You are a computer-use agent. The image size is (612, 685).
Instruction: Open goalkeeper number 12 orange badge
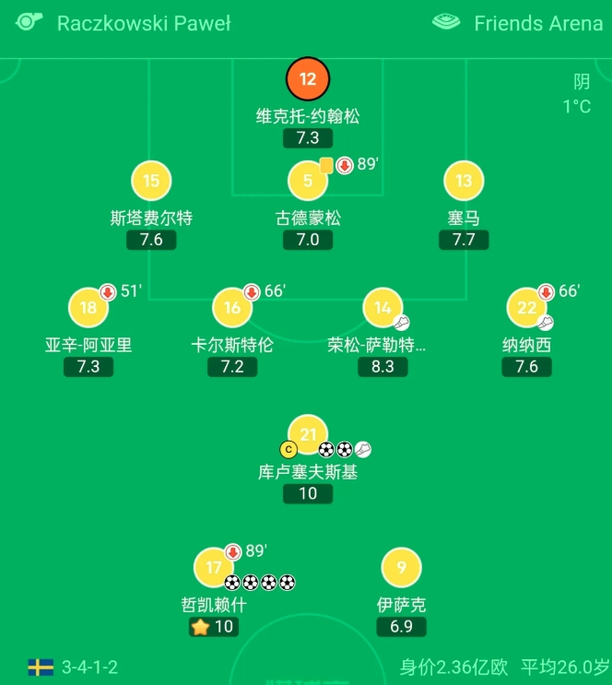(x=308, y=79)
